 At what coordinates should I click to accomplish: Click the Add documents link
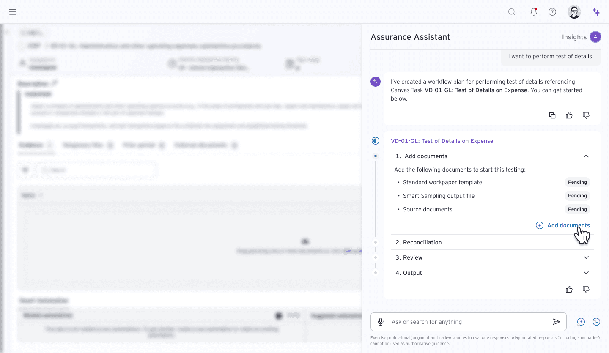click(x=563, y=225)
